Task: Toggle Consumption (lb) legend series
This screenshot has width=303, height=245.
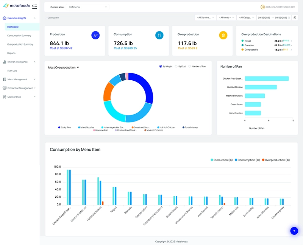Action: point(247,160)
